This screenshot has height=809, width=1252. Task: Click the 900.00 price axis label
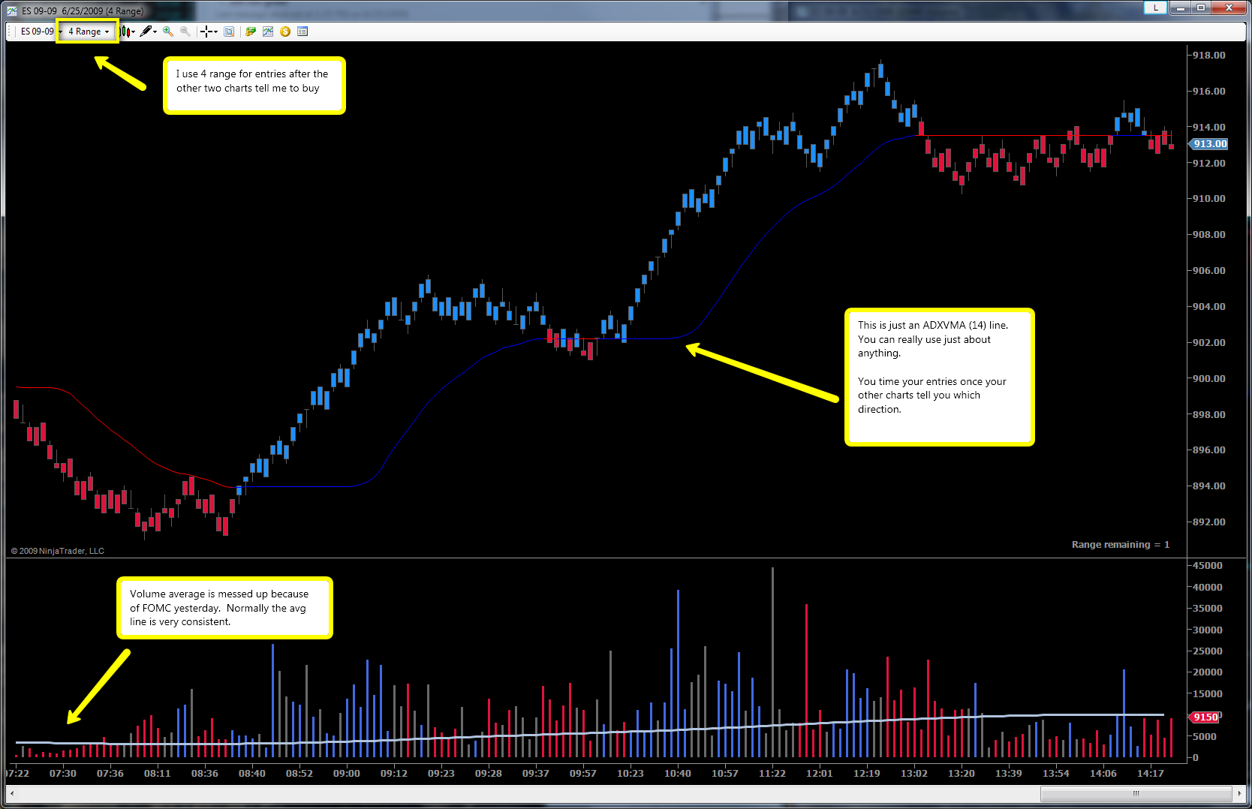(1208, 378)
